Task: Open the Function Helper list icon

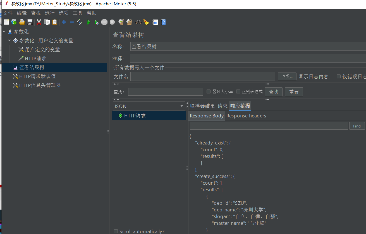Action: point(156,22)
